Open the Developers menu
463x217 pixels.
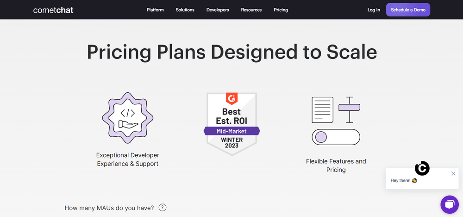pos(218,10)
